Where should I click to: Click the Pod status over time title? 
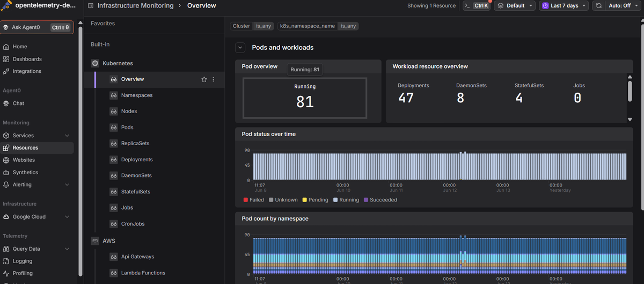point(268,134)
